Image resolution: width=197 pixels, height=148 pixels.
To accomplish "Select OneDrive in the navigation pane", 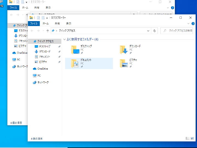I will [42, 69].
